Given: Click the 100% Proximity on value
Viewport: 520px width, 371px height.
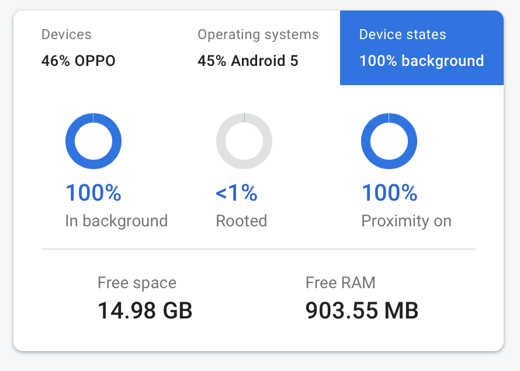Looking at the screenshot, I should (x=389, y=192).
